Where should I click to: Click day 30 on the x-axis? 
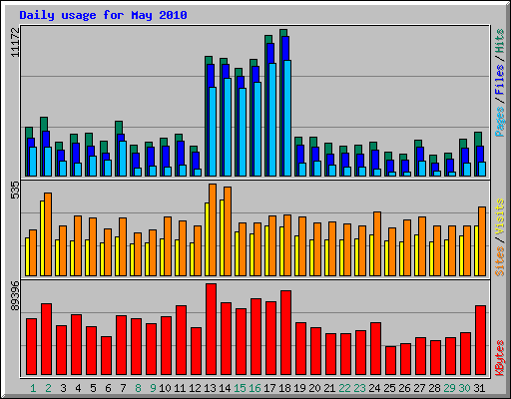click(x=464, y=388)
